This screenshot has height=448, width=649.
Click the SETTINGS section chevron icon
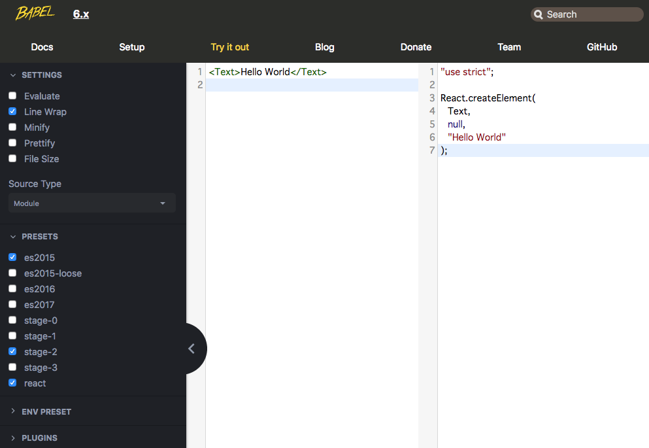[x=12, y=75]
